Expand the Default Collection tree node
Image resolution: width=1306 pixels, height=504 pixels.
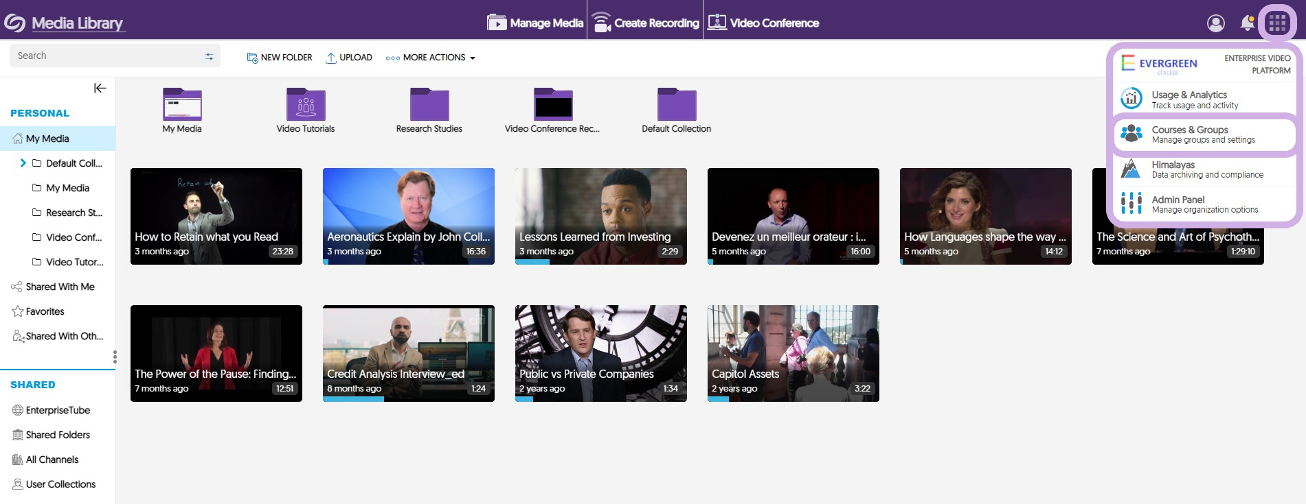pyautogui.click(x=23, y=163)
